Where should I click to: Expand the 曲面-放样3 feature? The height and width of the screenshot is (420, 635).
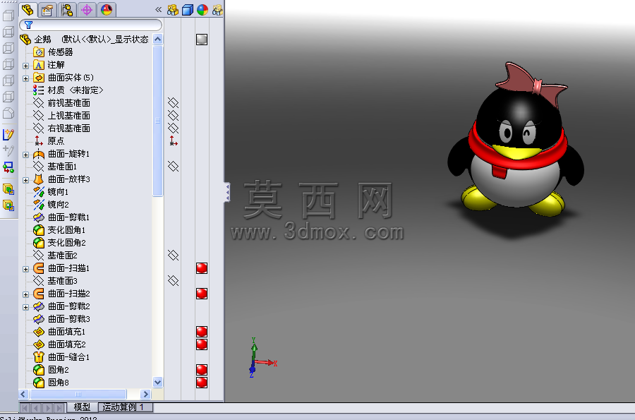(x=26, y=180)
